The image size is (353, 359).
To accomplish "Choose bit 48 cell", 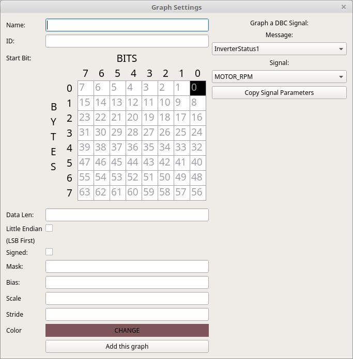I will click(198, 178).
